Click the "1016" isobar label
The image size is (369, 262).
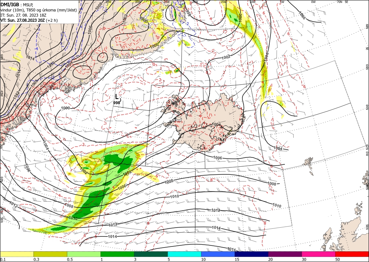[x=232, y=249]
